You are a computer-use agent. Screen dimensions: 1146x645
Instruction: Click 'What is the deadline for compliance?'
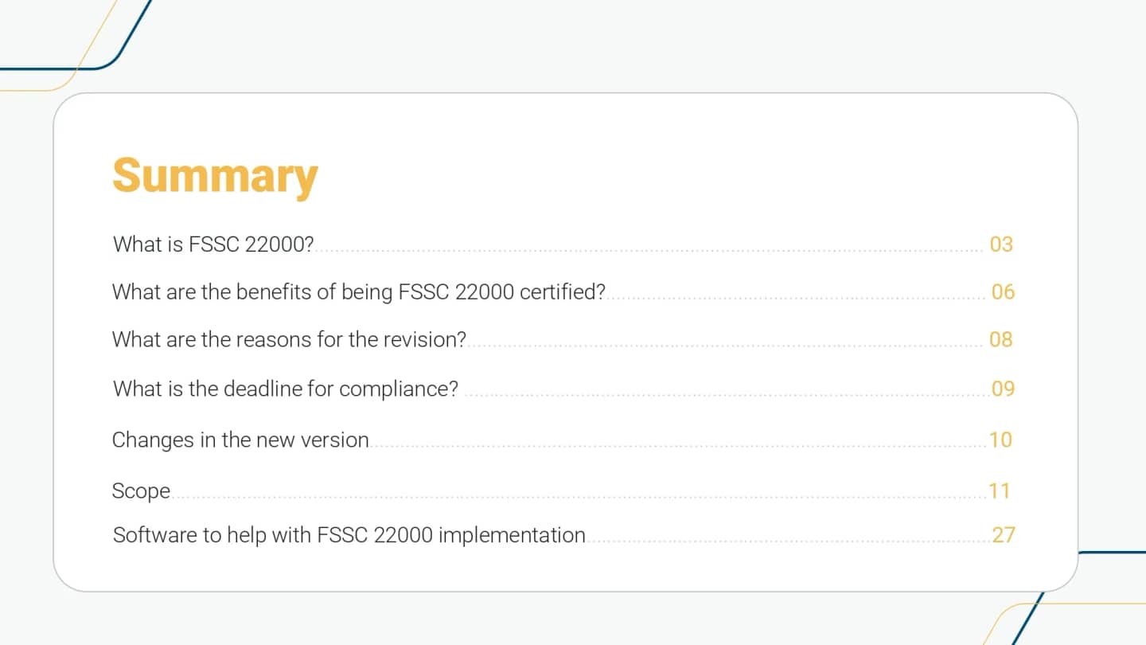286,389
